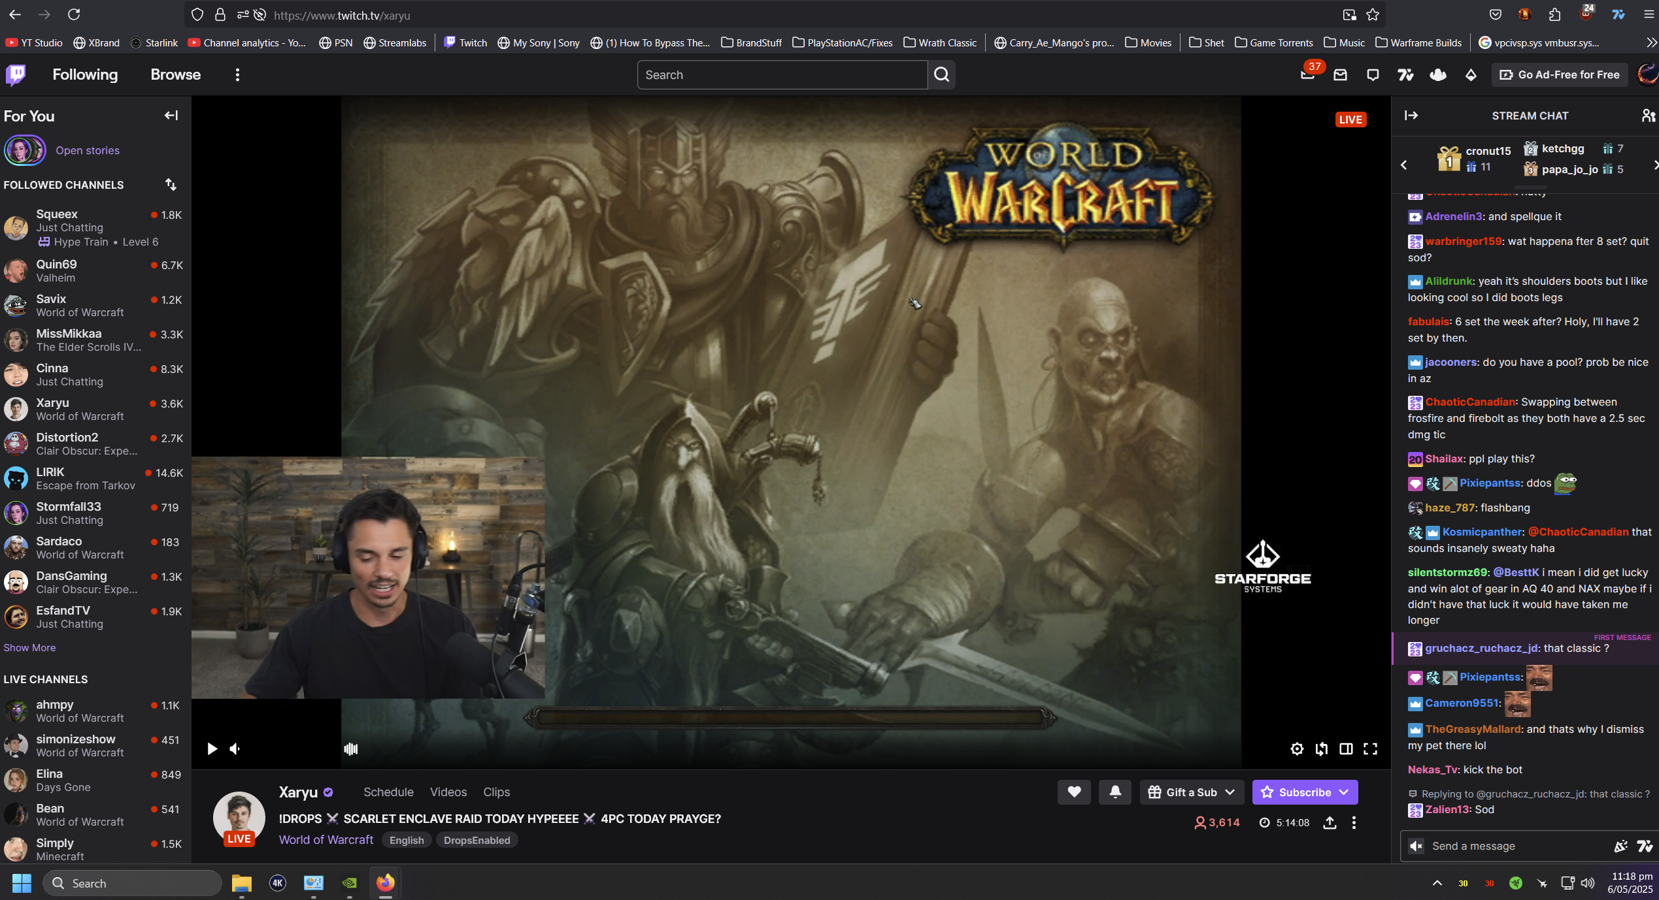Open the three-dot more menu beside Browse
This screenshot has height=900, width=1659.
(x=237, y=74)
